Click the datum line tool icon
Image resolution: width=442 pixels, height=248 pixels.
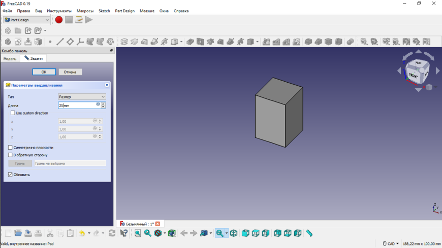click(60, 42)
